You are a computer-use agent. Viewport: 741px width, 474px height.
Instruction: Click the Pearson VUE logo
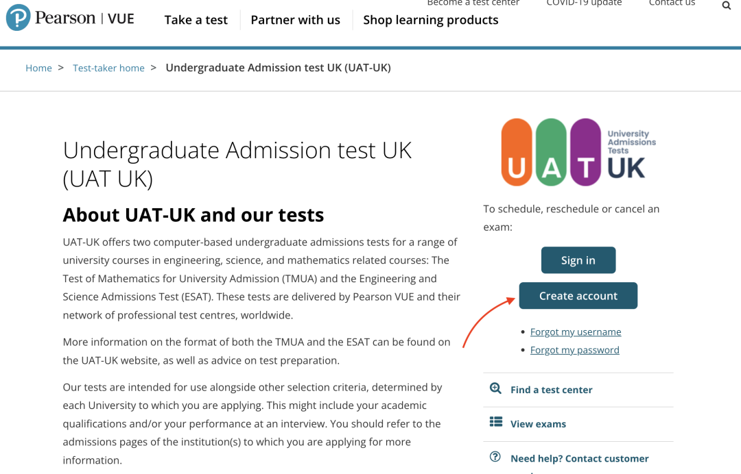(71, 17)
